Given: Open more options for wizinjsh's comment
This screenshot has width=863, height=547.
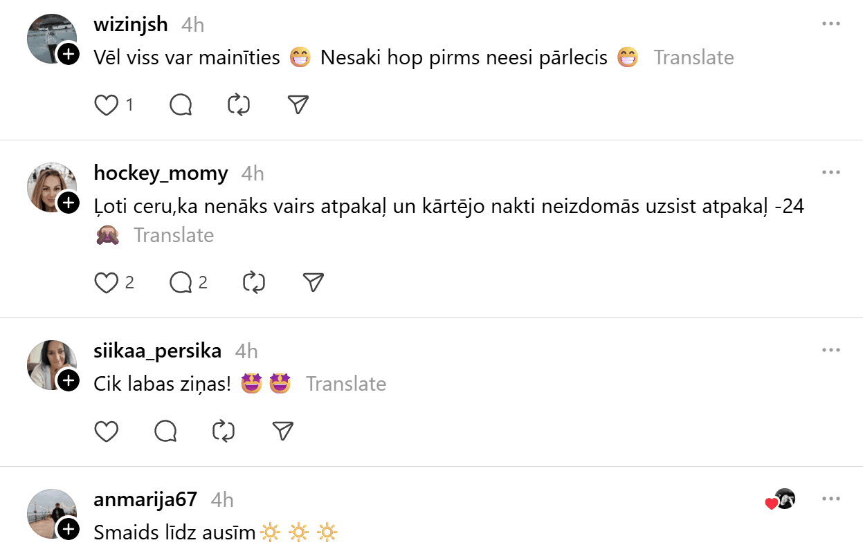Looking at the screenshot, I should (x=830, y=24).
